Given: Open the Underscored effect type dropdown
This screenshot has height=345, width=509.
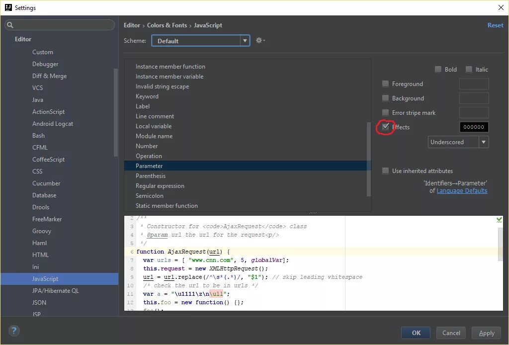Looking at the screenshot, I should click(x=458, y=142).
